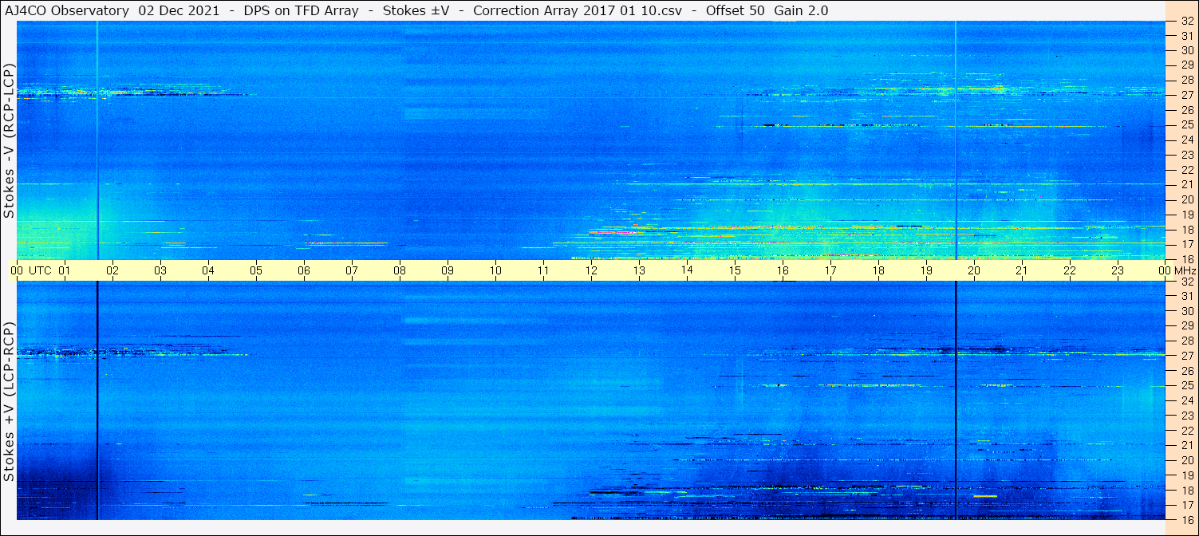Click "Correction Array 2017 01 10.csv" text
This screenshot has height=536, width=1199.
[x=578, y=10]
